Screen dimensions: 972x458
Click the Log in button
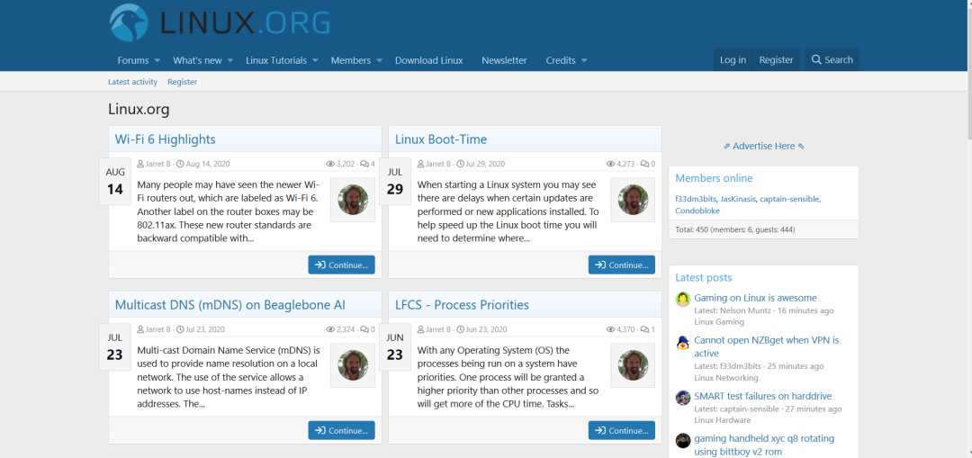[733, 60]
